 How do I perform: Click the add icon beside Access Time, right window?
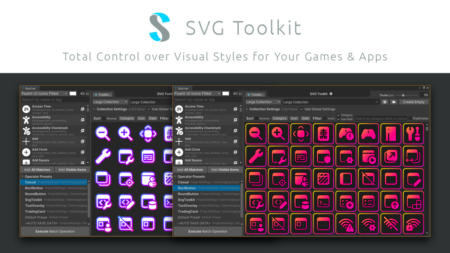[x=235, y=109]
